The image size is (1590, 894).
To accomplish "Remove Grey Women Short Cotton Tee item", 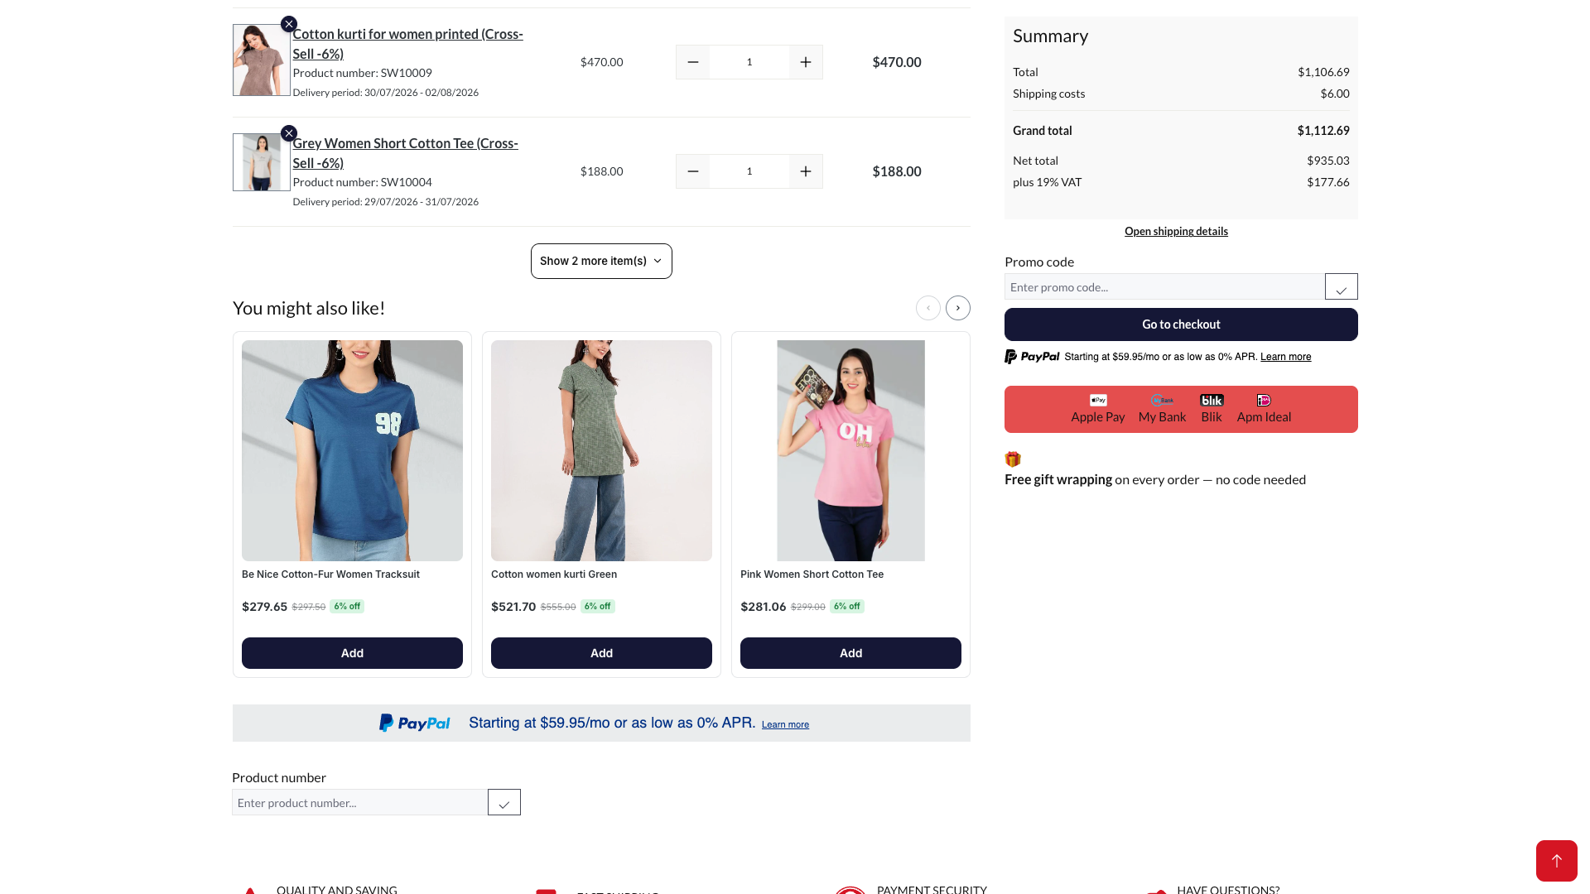I will pyautogui.click(x=288, y=133).
